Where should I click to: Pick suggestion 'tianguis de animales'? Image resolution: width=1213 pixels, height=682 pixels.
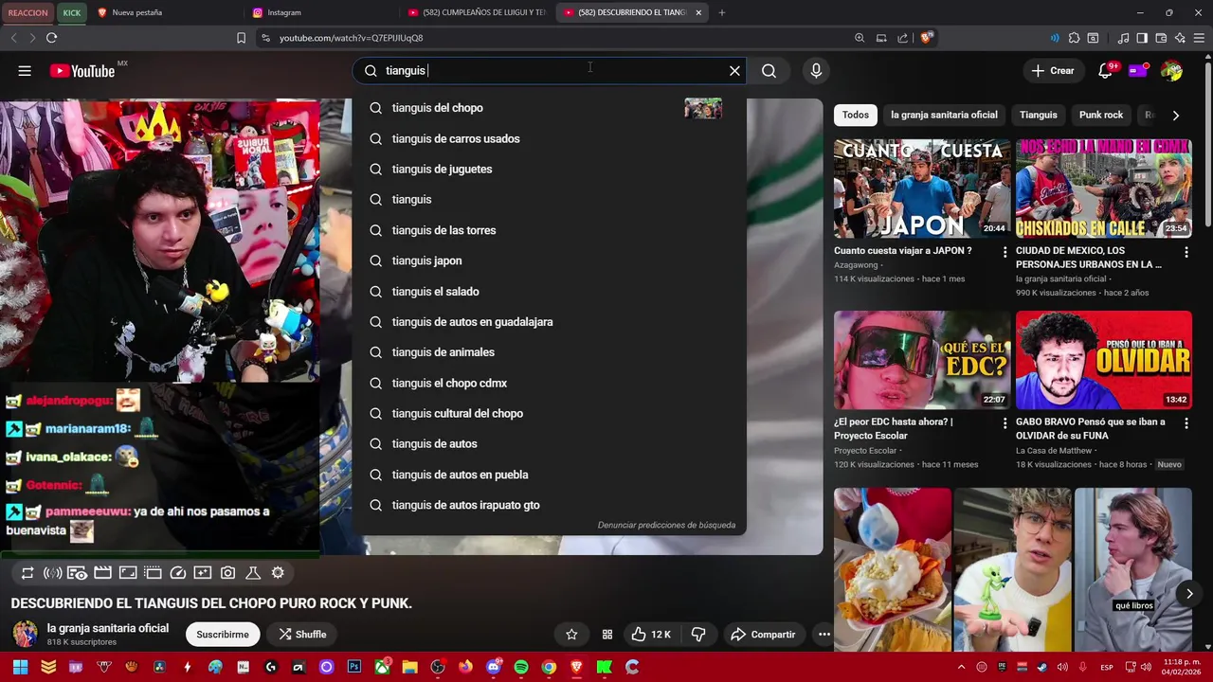[550, 352]
